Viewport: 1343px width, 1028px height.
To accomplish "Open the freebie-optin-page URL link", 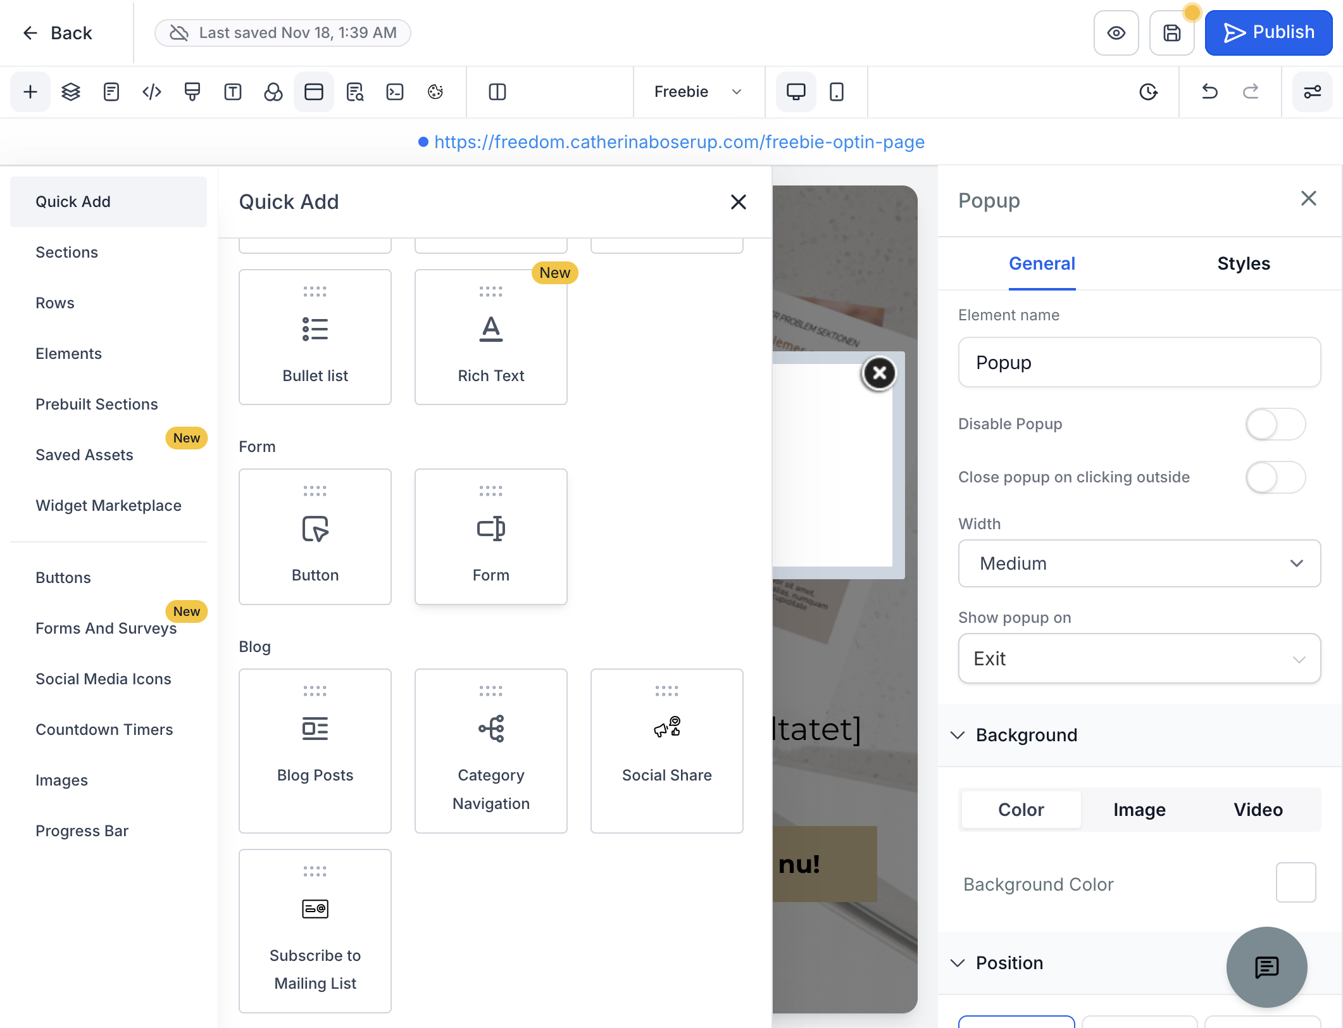I will (x=679, y=142).
